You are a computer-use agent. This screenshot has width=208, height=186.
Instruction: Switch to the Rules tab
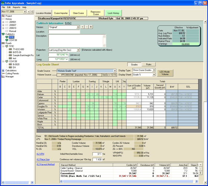point(149,64)
